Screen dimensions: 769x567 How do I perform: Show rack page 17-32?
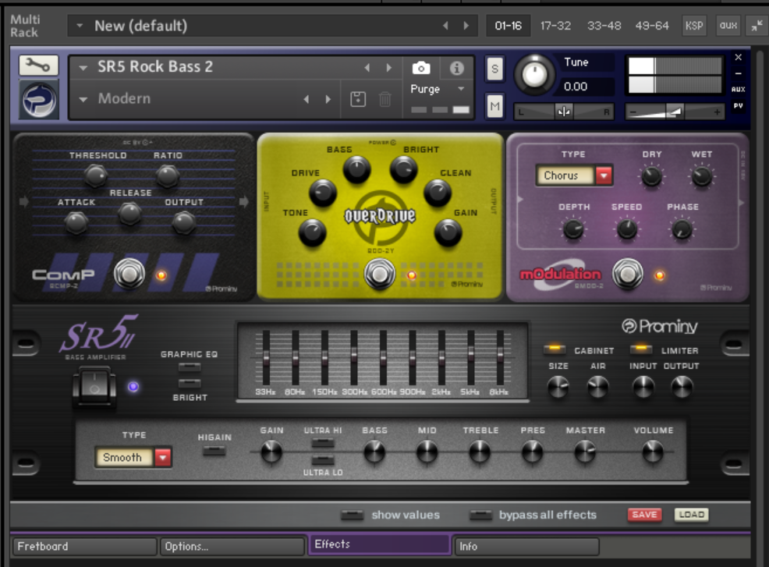tap(555, 26)
